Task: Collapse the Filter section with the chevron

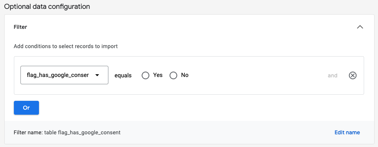Action: tap(359, 27)
